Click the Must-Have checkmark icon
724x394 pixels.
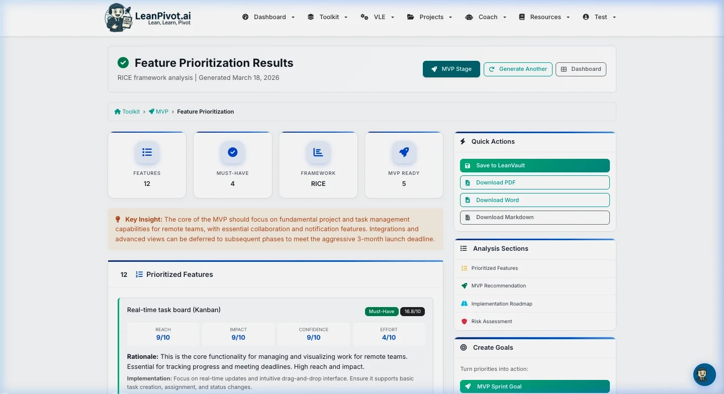click(232, 152)
